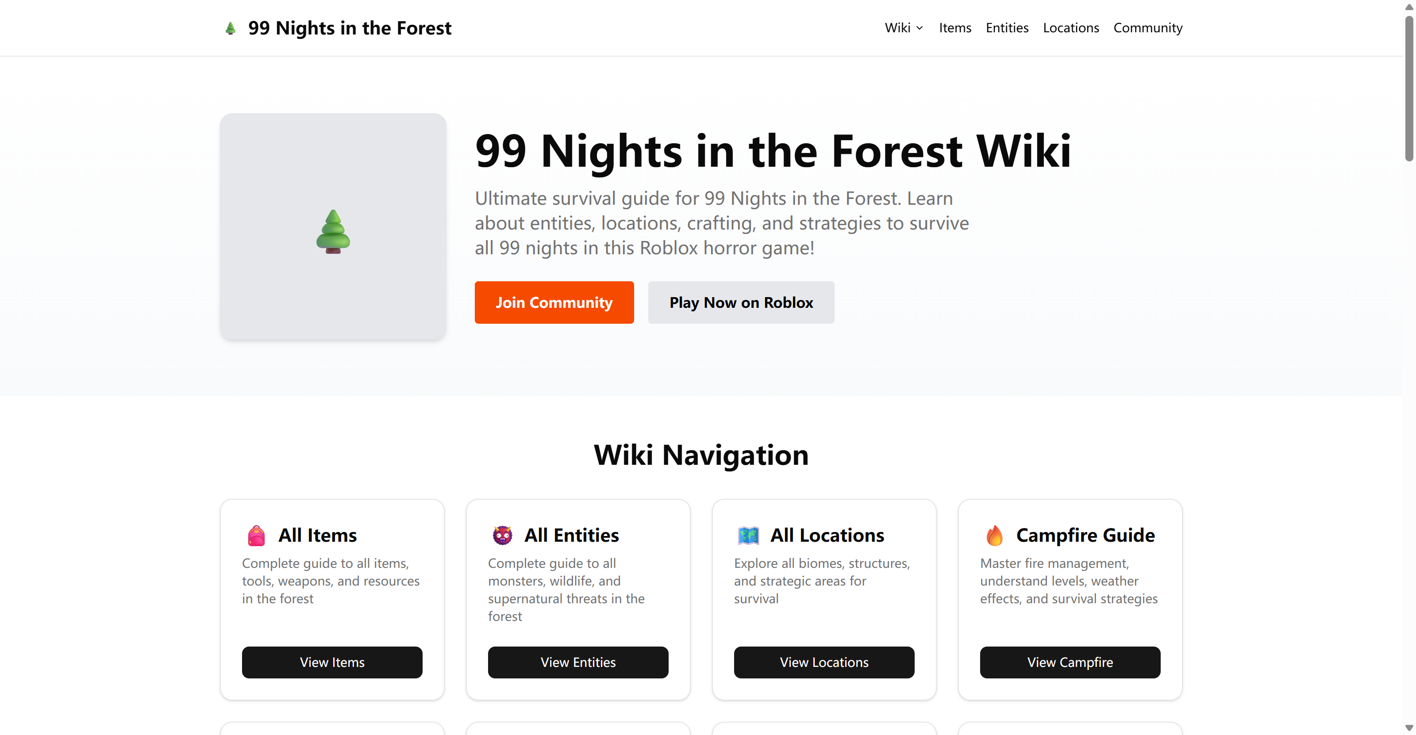Navigate to the Community section

pyautogui.click(x=1148, y=27)
